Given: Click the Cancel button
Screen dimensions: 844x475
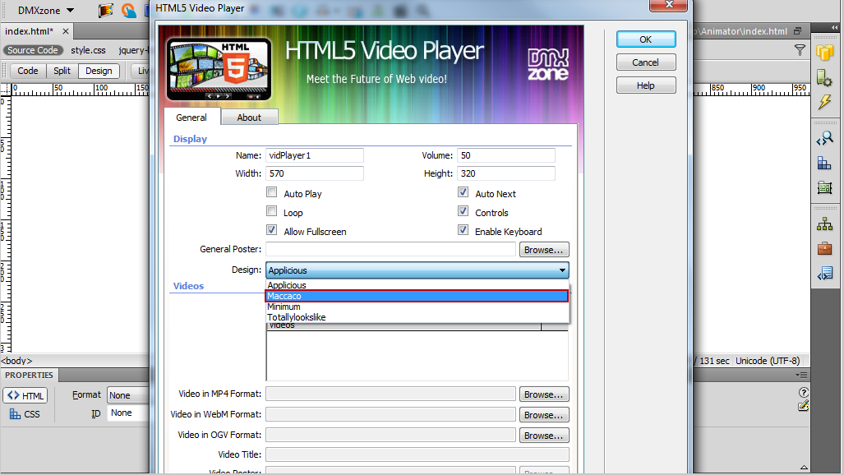Looking at the screenshot, I should (x=646, y=62).
